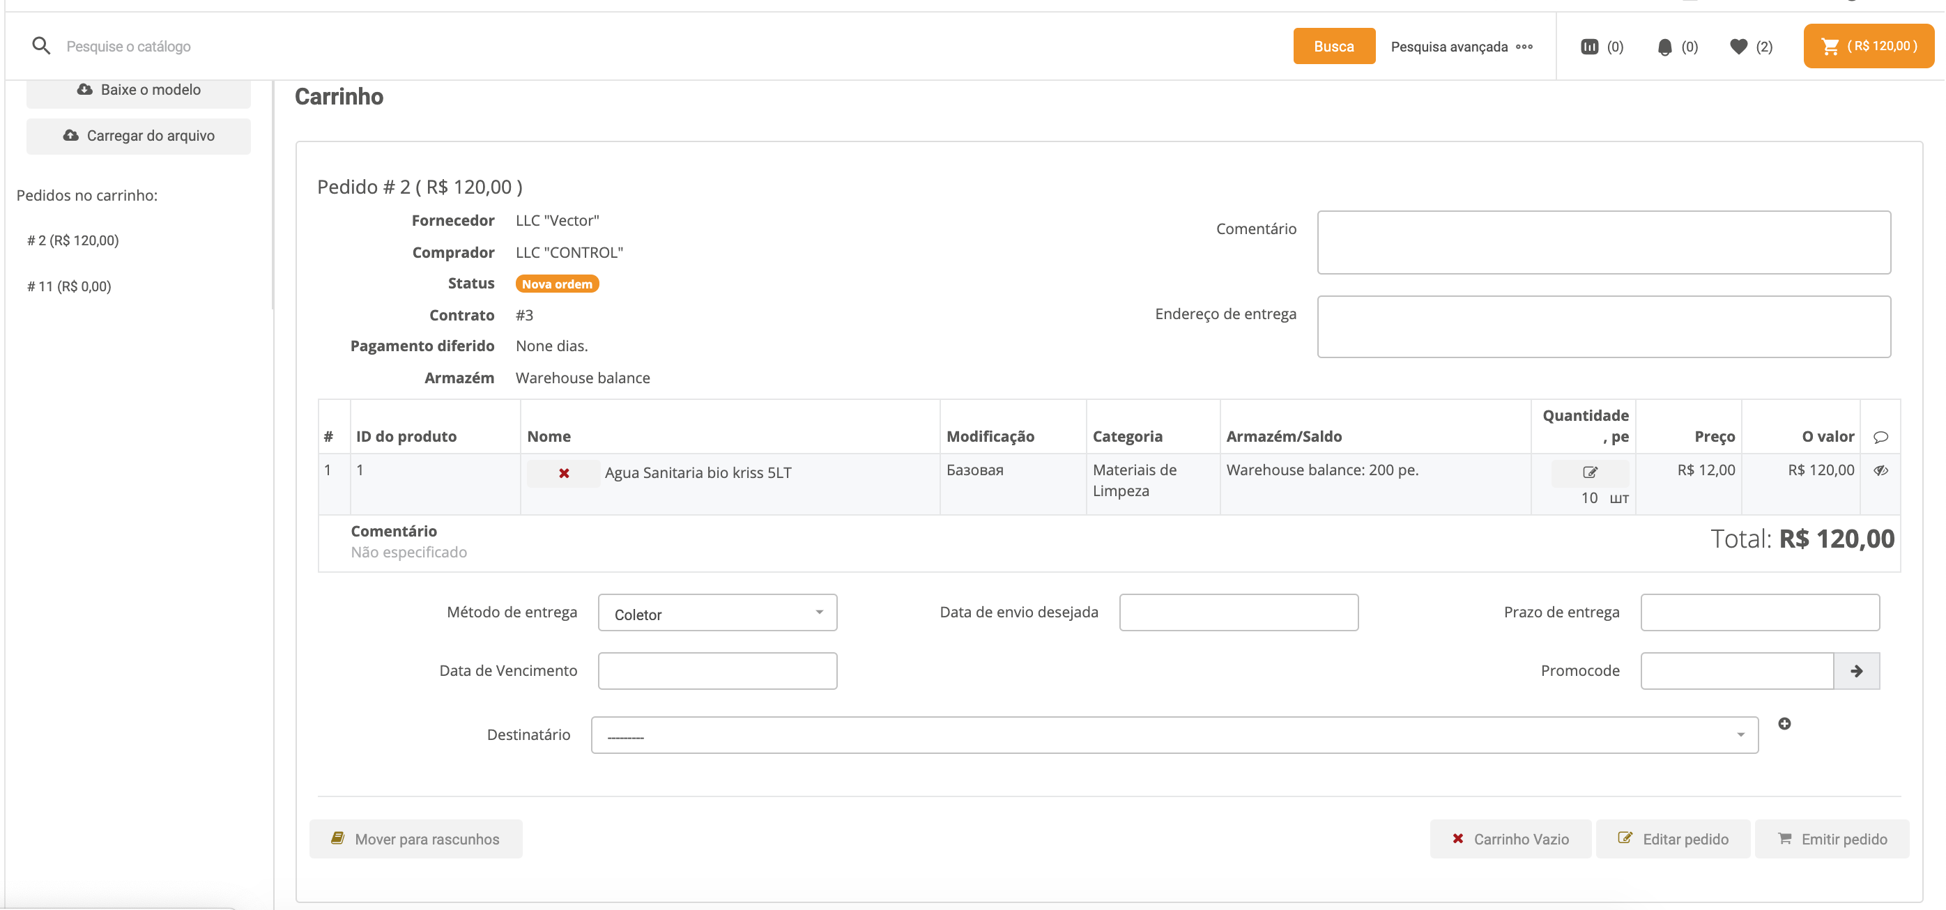The width and height of the screenshot is (1946, 910).
Task: Remove Agua Sanitaria item with red X
Action: [564, 472]
